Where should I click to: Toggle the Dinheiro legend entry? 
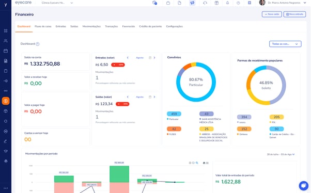point(242,134)
